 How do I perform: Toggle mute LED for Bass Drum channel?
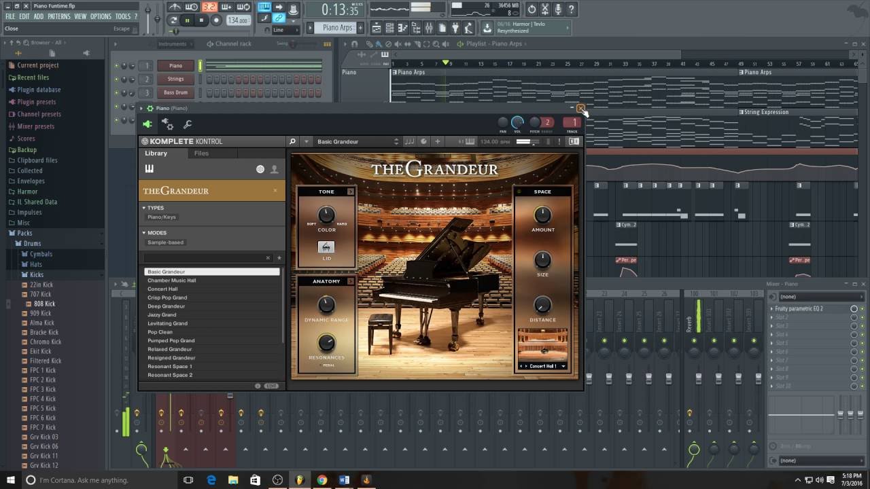pos(116,93)
